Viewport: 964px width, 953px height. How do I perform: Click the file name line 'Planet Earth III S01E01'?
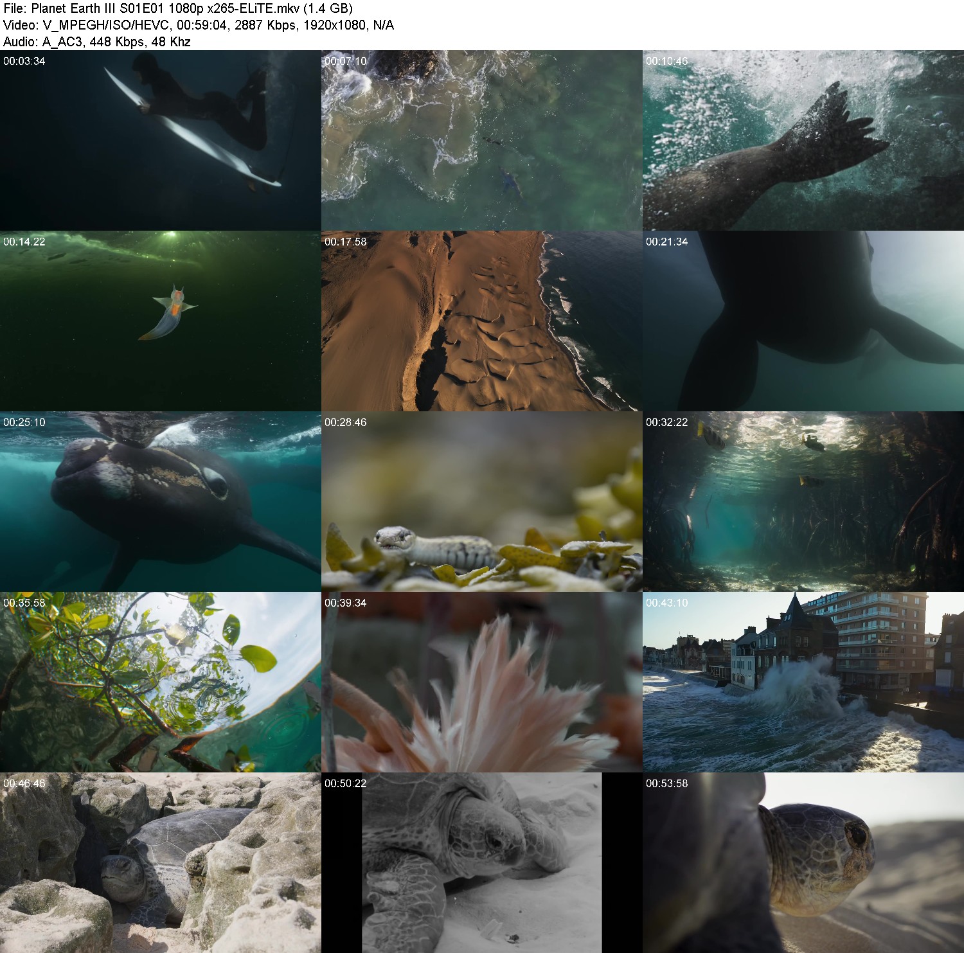point(178,8)
